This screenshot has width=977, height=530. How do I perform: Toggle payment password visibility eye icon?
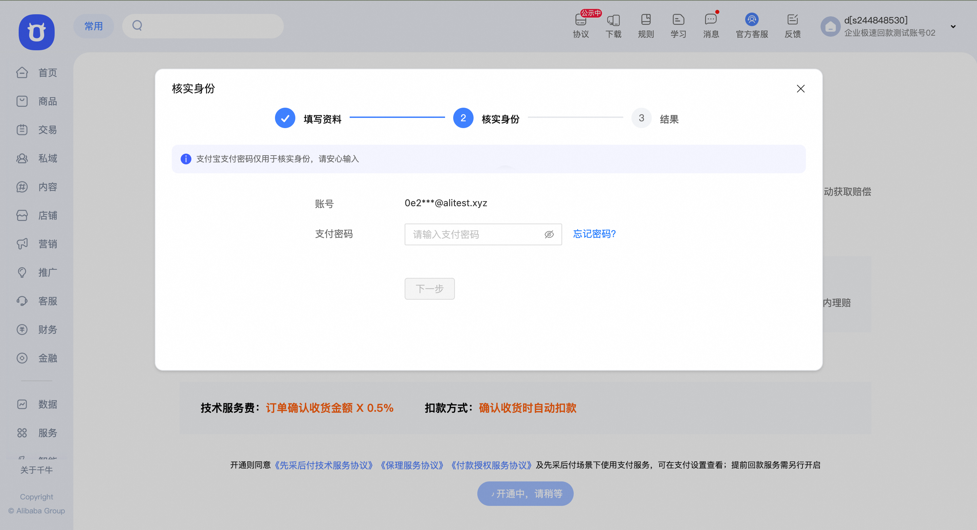tap(549, 234)
